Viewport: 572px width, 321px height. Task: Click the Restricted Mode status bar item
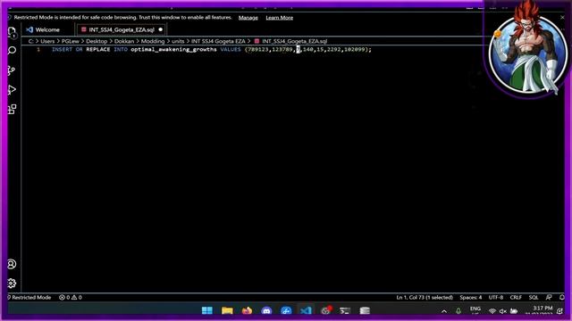click(29, 297)
